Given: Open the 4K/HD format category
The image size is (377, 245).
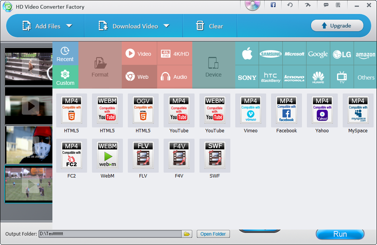Looking at the screenshot, I should (x=175, y=54).
